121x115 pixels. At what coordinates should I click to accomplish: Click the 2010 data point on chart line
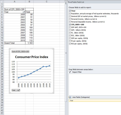49,66
